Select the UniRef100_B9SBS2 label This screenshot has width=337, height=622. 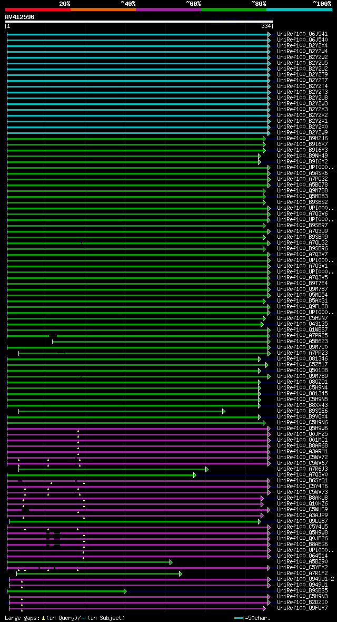(302, 202)
